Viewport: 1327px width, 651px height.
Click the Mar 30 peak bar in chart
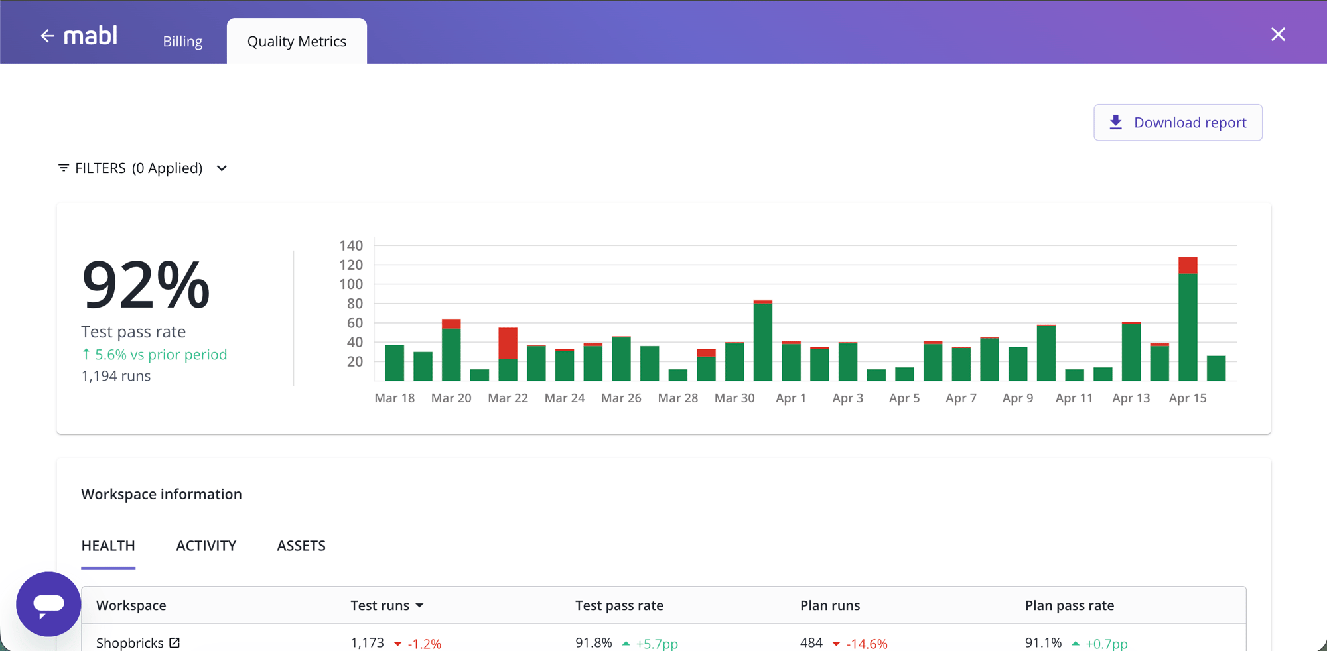(763, 341)
